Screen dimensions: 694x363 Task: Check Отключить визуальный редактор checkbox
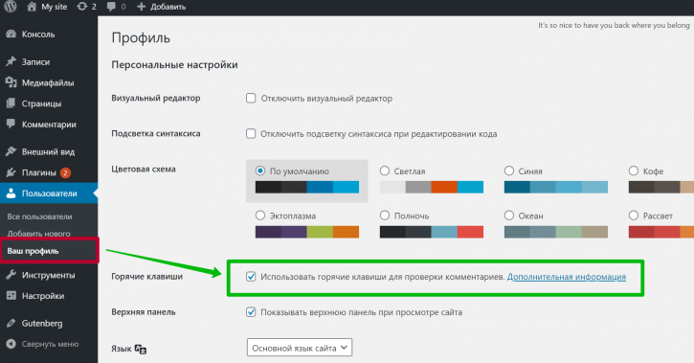tap(251, 98)
